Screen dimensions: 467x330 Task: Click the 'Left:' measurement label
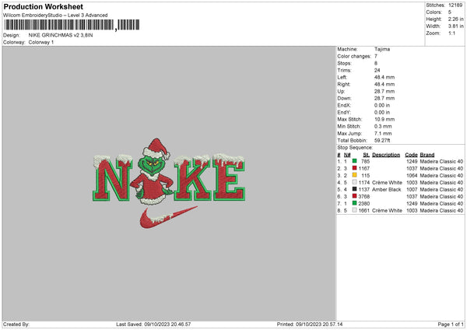[342, 77]
